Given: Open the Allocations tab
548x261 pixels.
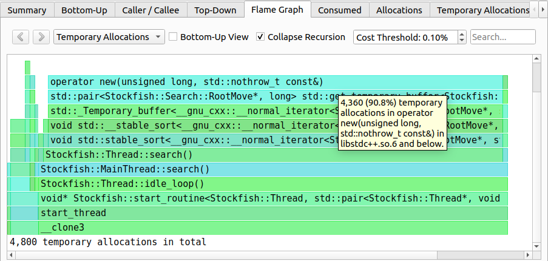Looking at the screenshot, I should click(399, 10).
